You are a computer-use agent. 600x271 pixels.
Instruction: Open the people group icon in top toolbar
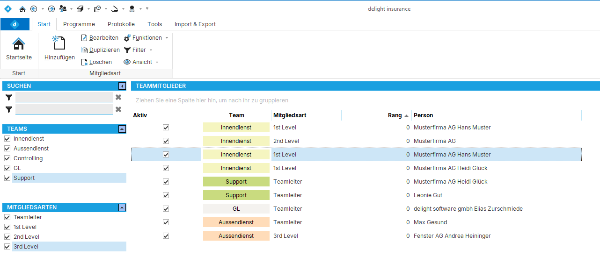click(63, 9)
